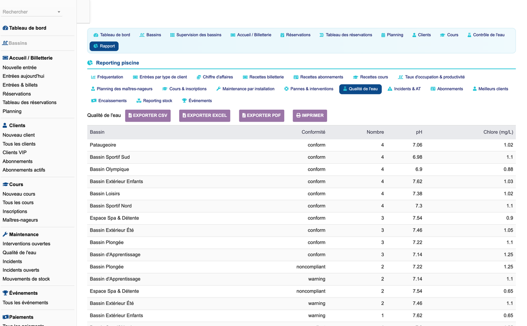Open the Bassins top navigation tab
527x326 pixels.
[150, 35]
